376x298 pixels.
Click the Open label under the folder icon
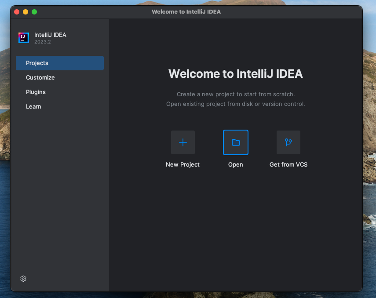click(x=235, y=164)
